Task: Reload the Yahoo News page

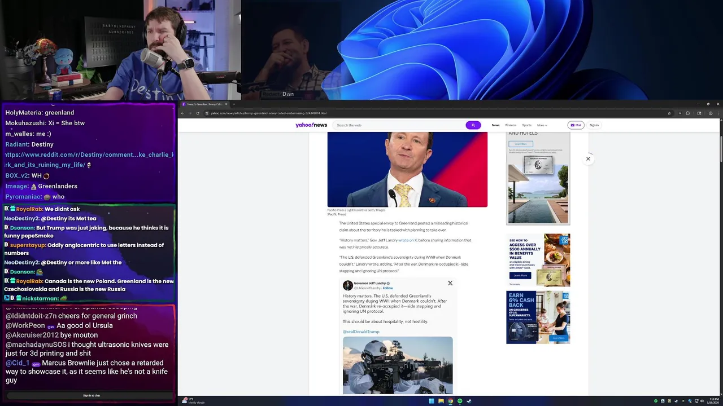Action: [x=198, y=113]
